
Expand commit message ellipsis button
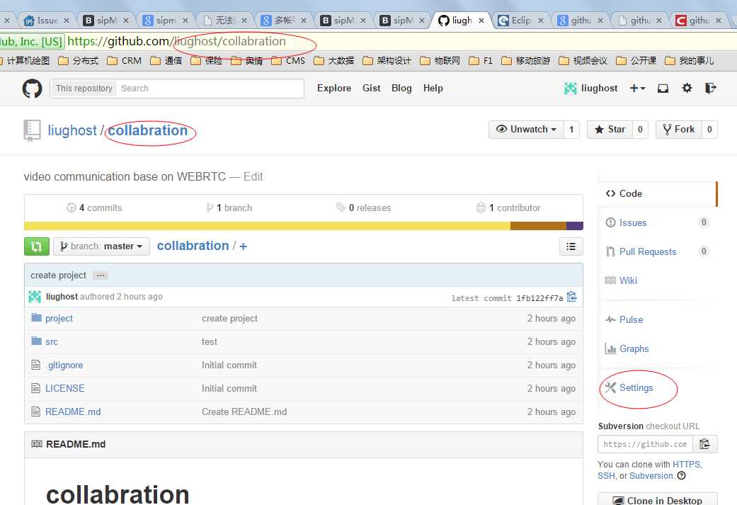click(x=100, y=276)
